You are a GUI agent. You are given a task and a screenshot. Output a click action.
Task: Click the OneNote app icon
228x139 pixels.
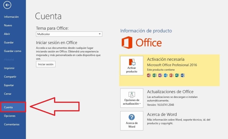[x=160, y=75]
